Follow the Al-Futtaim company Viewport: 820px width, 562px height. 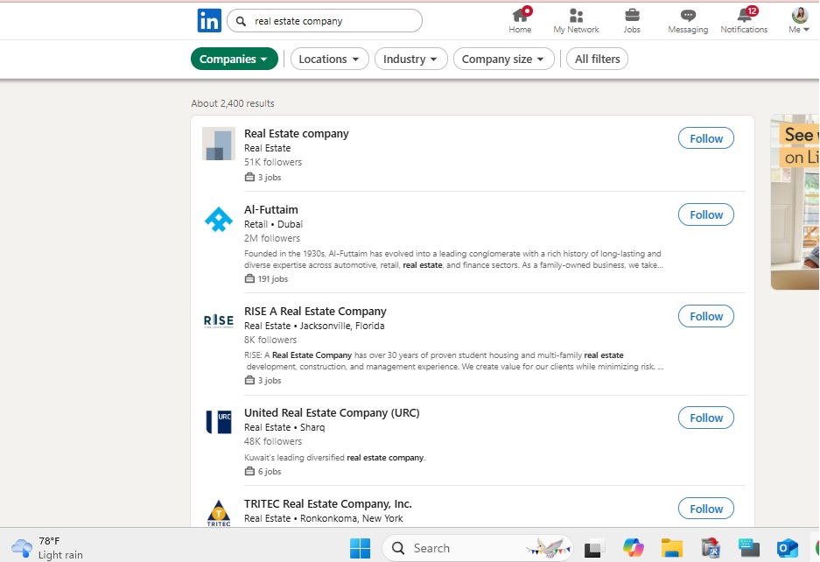705,214
